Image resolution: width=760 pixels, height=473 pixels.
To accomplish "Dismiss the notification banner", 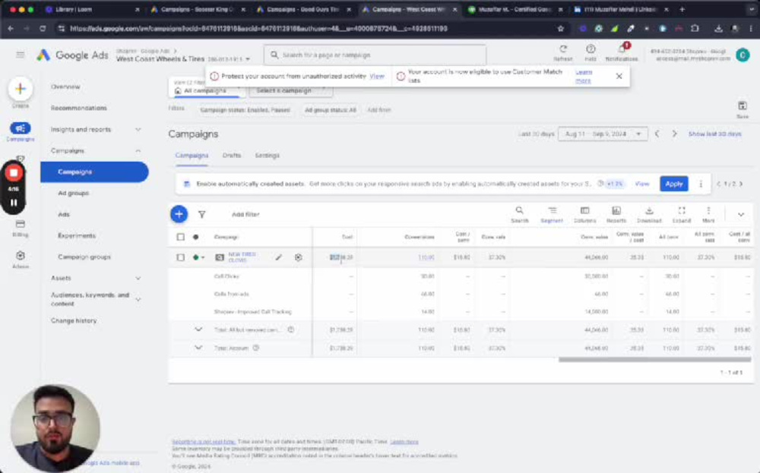I will click(x=619, y=76).
